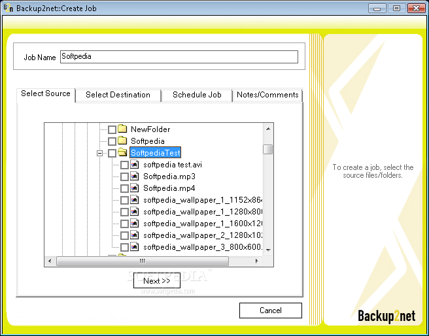Screen dimensions: 429x336
Task: Collapse the SoftpediaTest folder node
Action: (100, 153)
